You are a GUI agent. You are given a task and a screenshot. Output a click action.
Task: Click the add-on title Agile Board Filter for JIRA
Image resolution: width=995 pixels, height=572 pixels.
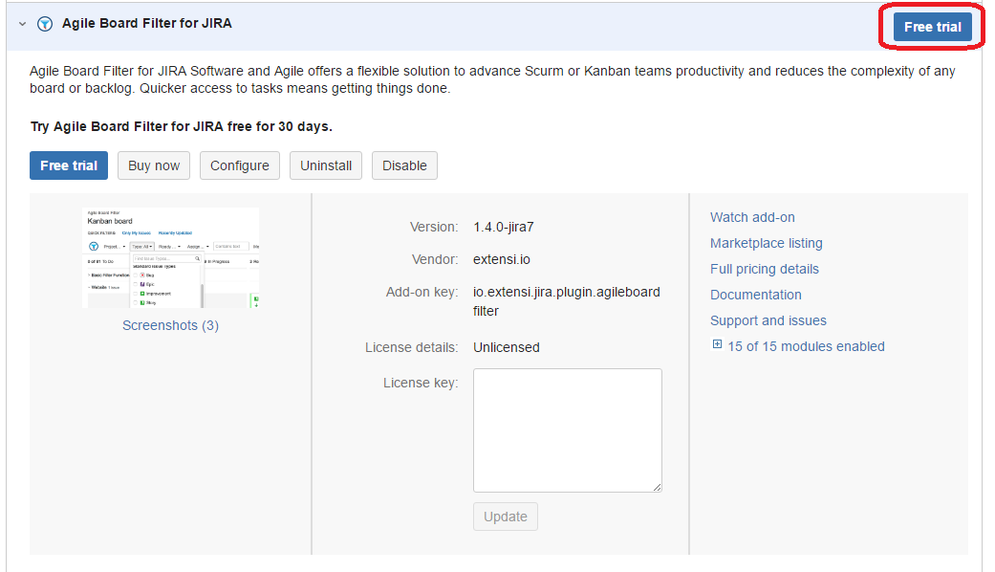pos(146,24)
